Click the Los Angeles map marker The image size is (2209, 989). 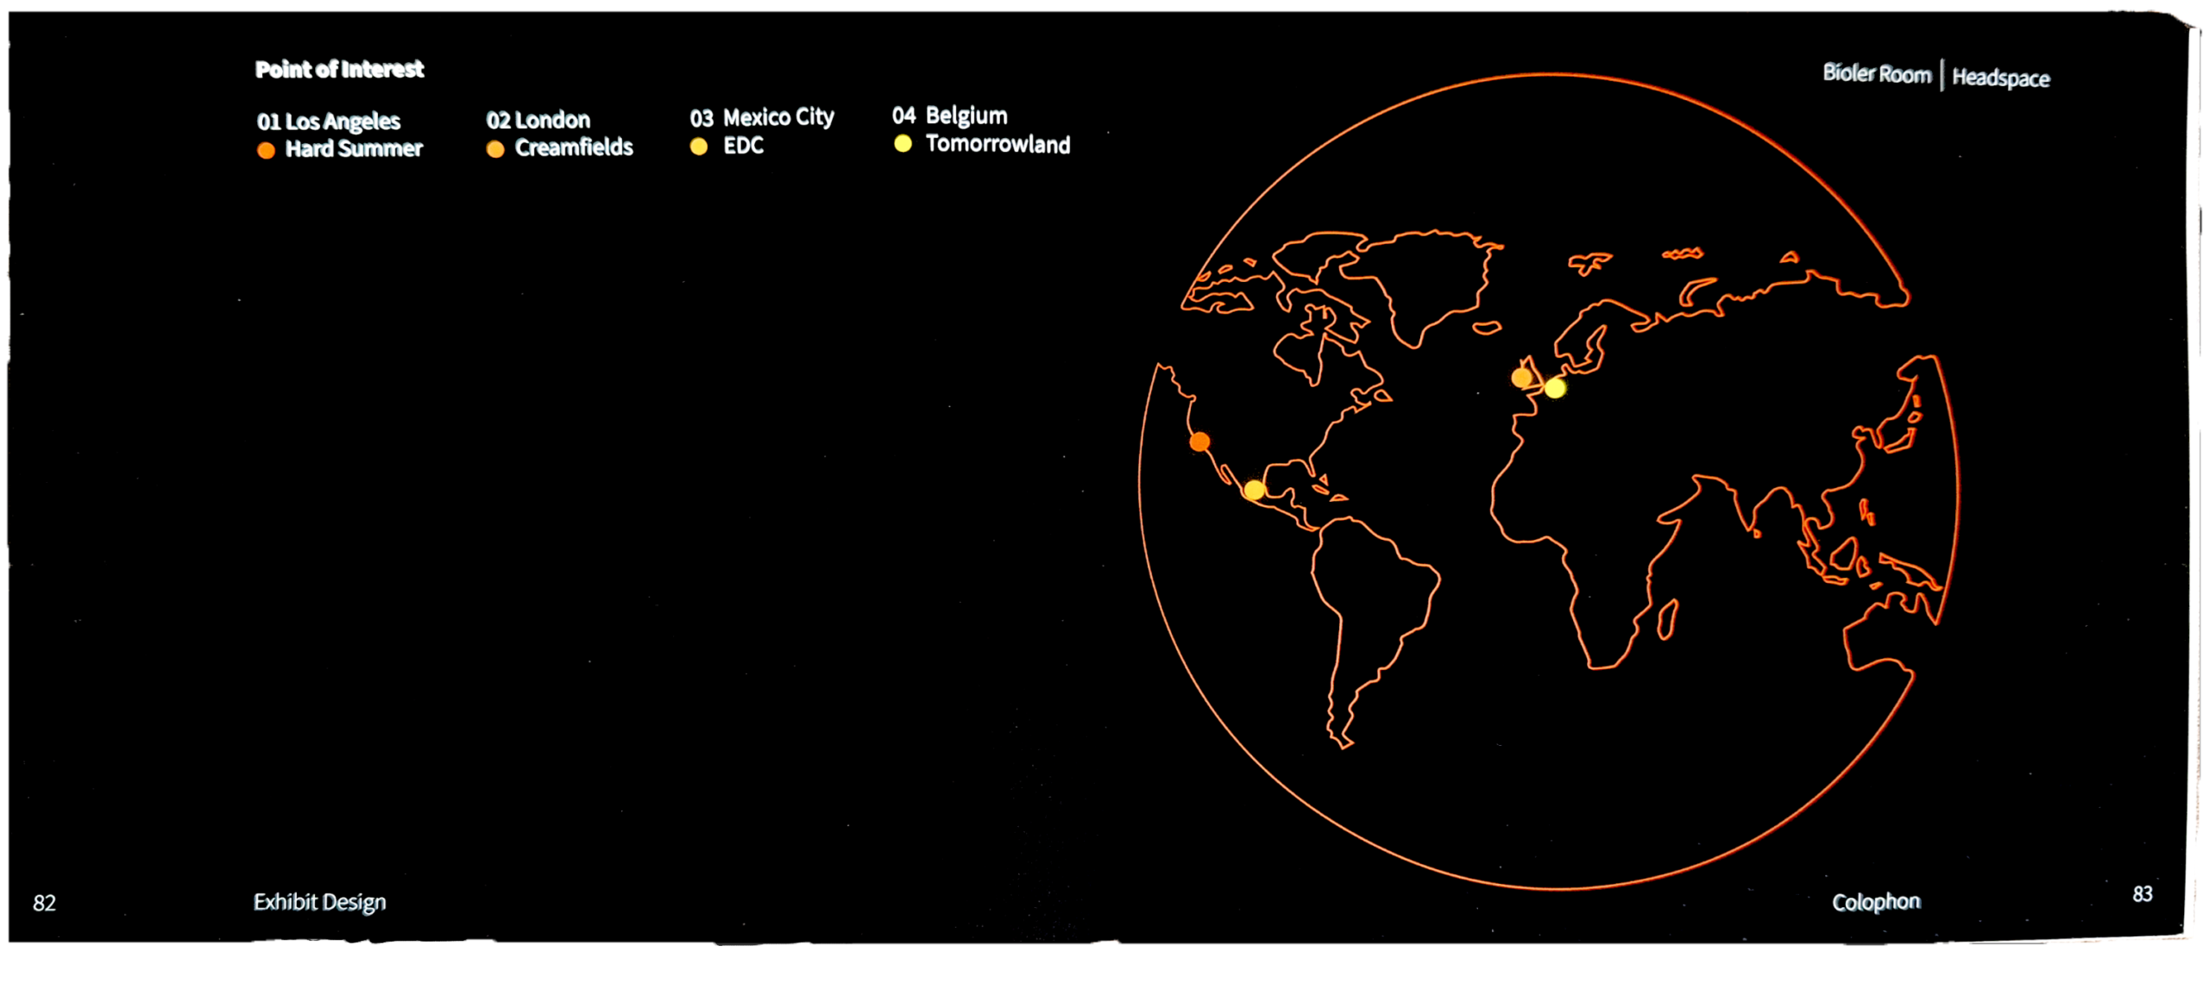(1199, 442)
